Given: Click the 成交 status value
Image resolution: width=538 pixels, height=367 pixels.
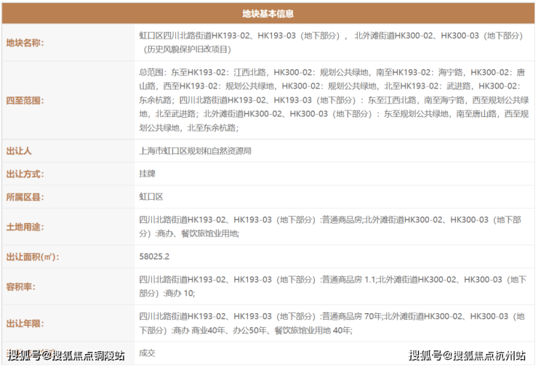Looking at the screenshot, I should (x=148, y=353).
